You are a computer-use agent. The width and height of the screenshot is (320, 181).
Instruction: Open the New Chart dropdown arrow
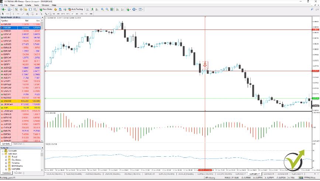[6, 10]
